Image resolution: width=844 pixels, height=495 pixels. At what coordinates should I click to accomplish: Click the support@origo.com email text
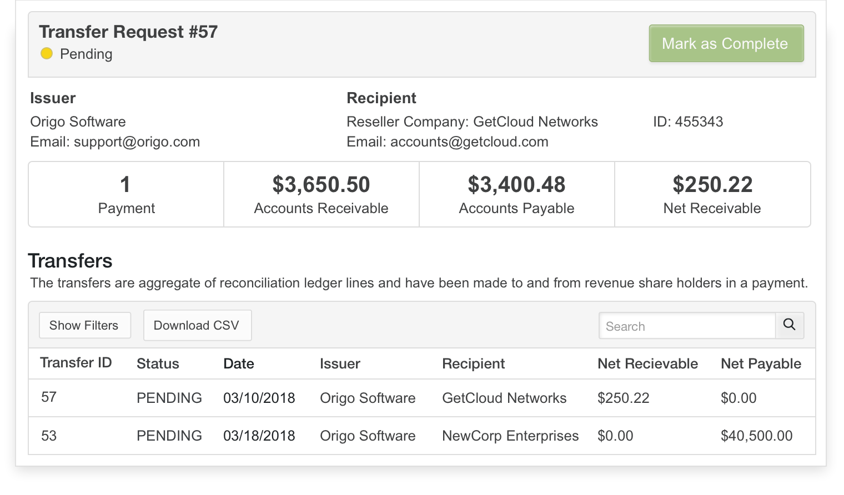[x=137, y=142]
